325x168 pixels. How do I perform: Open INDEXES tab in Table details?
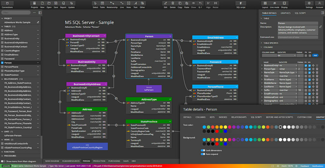click(223, 117)
